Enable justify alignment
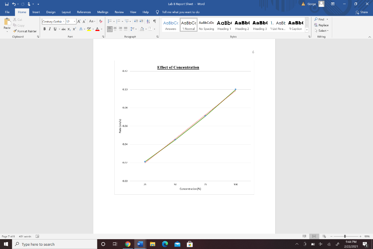Image resolution: width=373 pixels, height=249 pixels. [126, 29]
